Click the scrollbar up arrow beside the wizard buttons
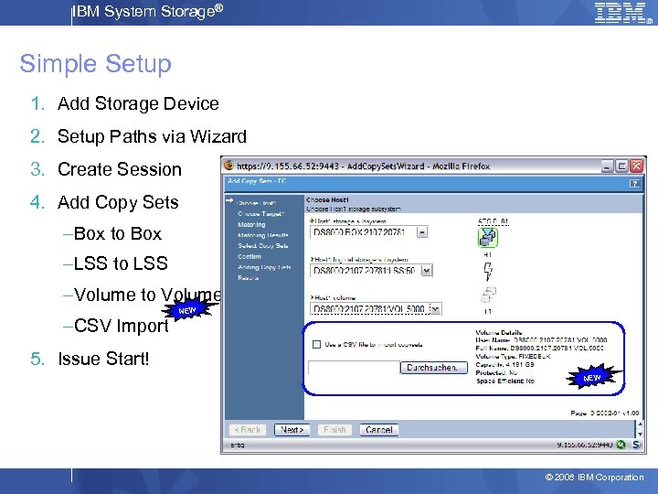This screenshot has height=494, width=658. pos(640,424)
